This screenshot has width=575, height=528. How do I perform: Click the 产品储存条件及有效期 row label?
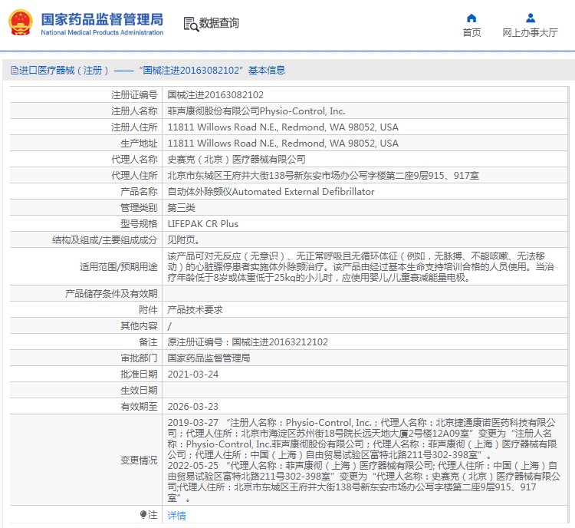tap(111, 294)
